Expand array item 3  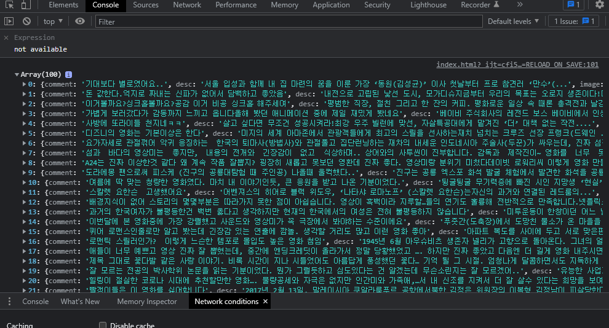(24, 114)
